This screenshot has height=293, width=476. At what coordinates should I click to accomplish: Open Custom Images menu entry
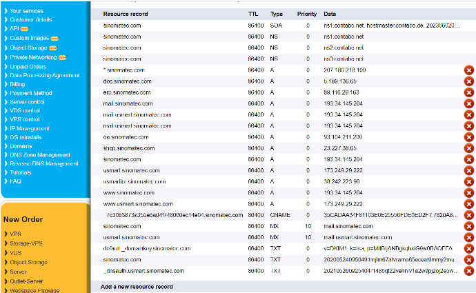[x=29, y=38]
